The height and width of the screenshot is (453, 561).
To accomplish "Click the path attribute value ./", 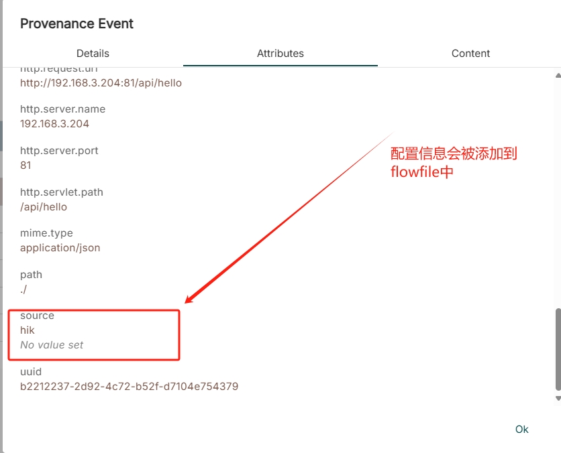I will point(23,289).
